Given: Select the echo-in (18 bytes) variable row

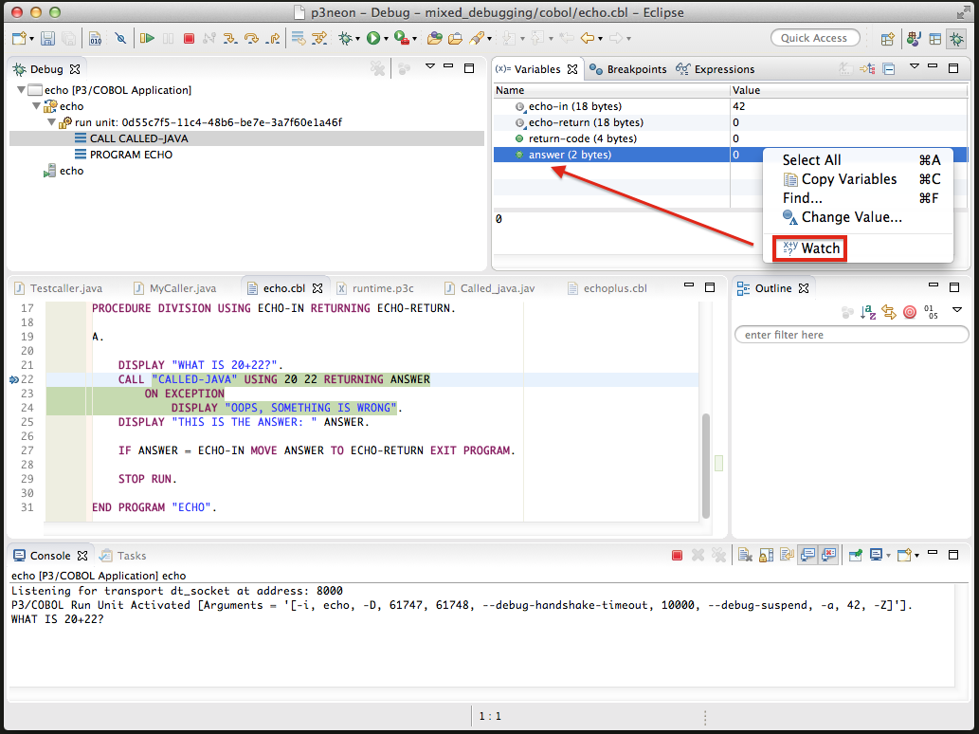Looking at the screenshot, I should (x=729, y=106).
